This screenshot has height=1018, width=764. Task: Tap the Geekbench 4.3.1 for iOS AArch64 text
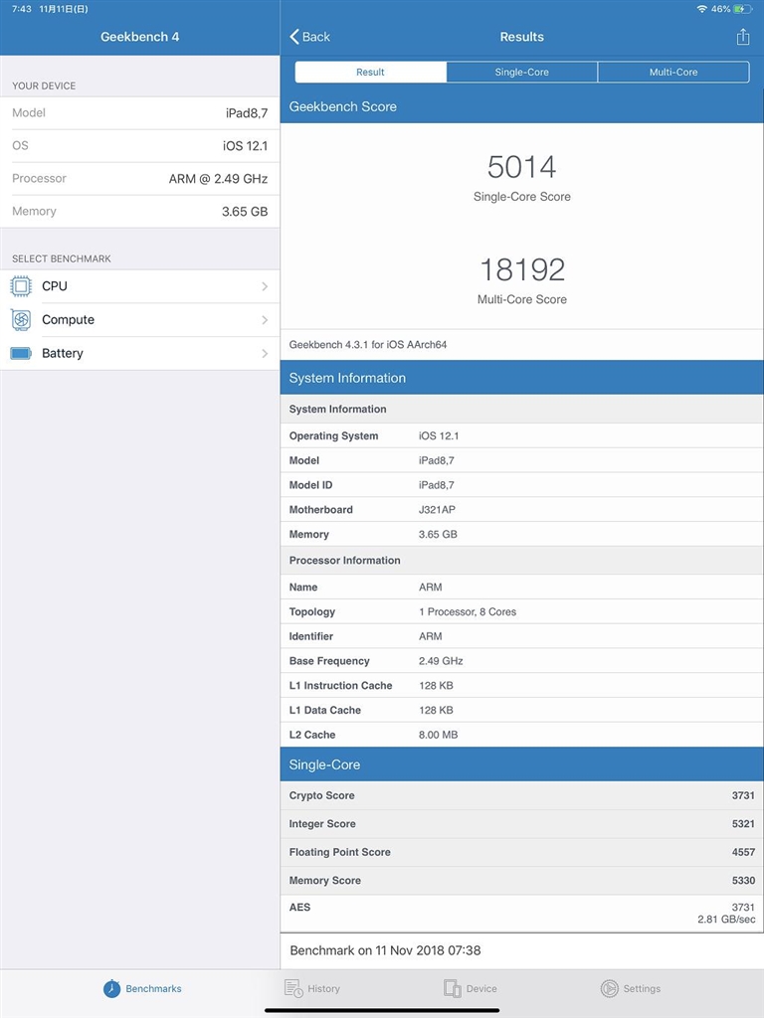[368, 345]
